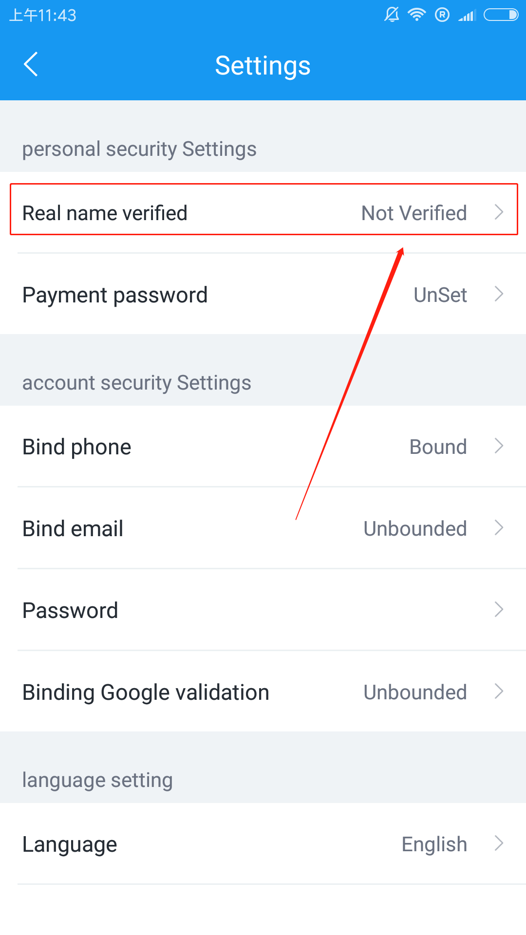
Task: Select the Payment password option
Action: click(x=263, y=294)
